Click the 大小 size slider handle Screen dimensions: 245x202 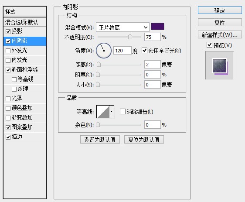point(98,85)
